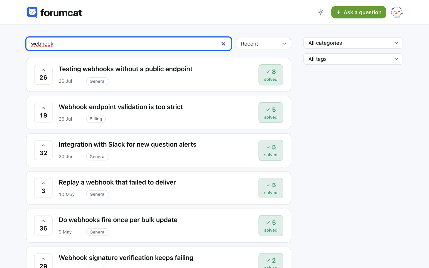This screenshot has height=268, width=429.
Task: Open 'Integration with Slack for new question alerts'
Action: tap(127, 144)
